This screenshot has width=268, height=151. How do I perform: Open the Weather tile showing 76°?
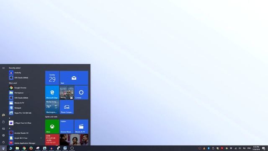[x=52, y=107]
